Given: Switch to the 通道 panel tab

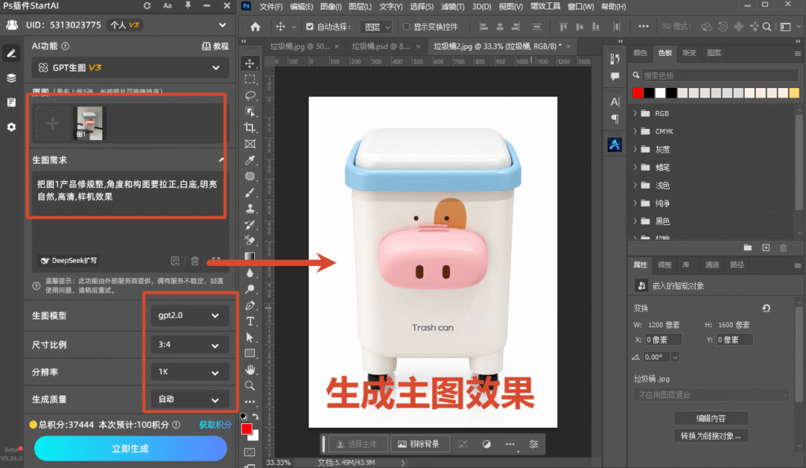Looking at the screenshot, I should coord(712,265).
